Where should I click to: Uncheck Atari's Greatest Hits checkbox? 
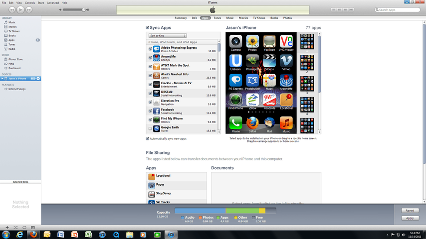[150, 75]
